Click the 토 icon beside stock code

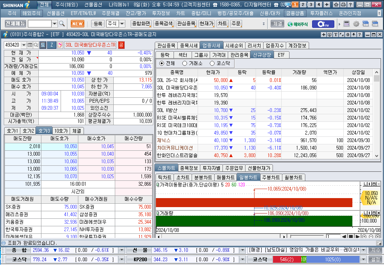click(x=43, y=45)
